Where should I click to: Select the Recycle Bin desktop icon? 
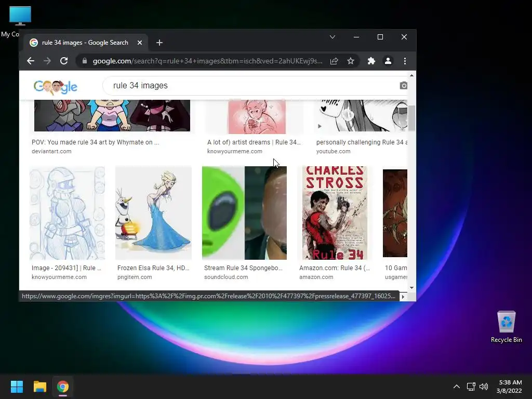[506, 327]
